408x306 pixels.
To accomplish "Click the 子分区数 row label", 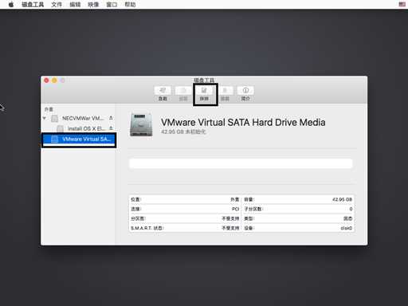I will click(253, 209).
